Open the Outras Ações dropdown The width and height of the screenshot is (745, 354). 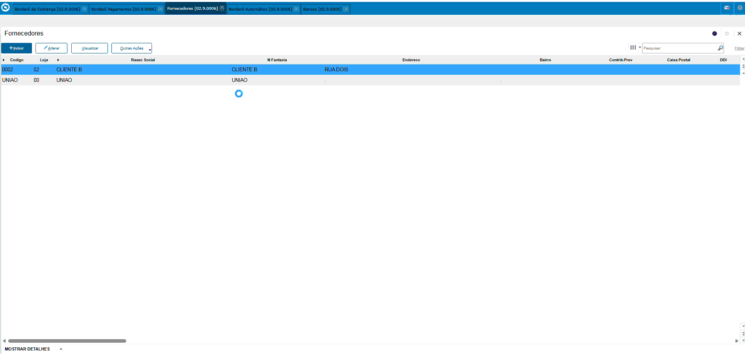(x=132, y=48)
